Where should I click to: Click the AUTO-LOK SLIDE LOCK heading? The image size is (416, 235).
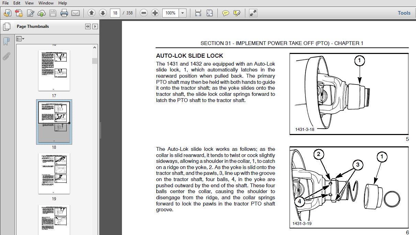[190, 56]
